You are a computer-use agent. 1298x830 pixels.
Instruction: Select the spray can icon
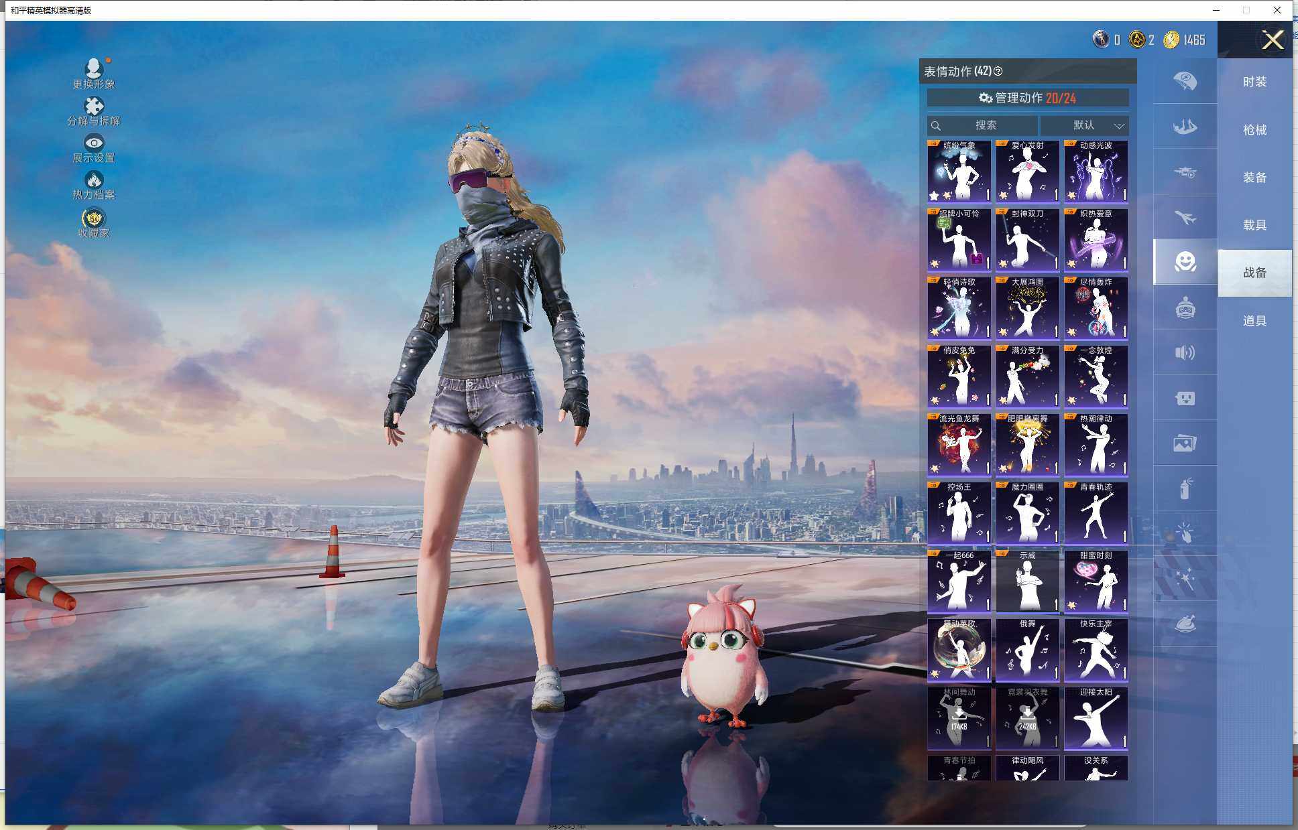[1185, 488]
